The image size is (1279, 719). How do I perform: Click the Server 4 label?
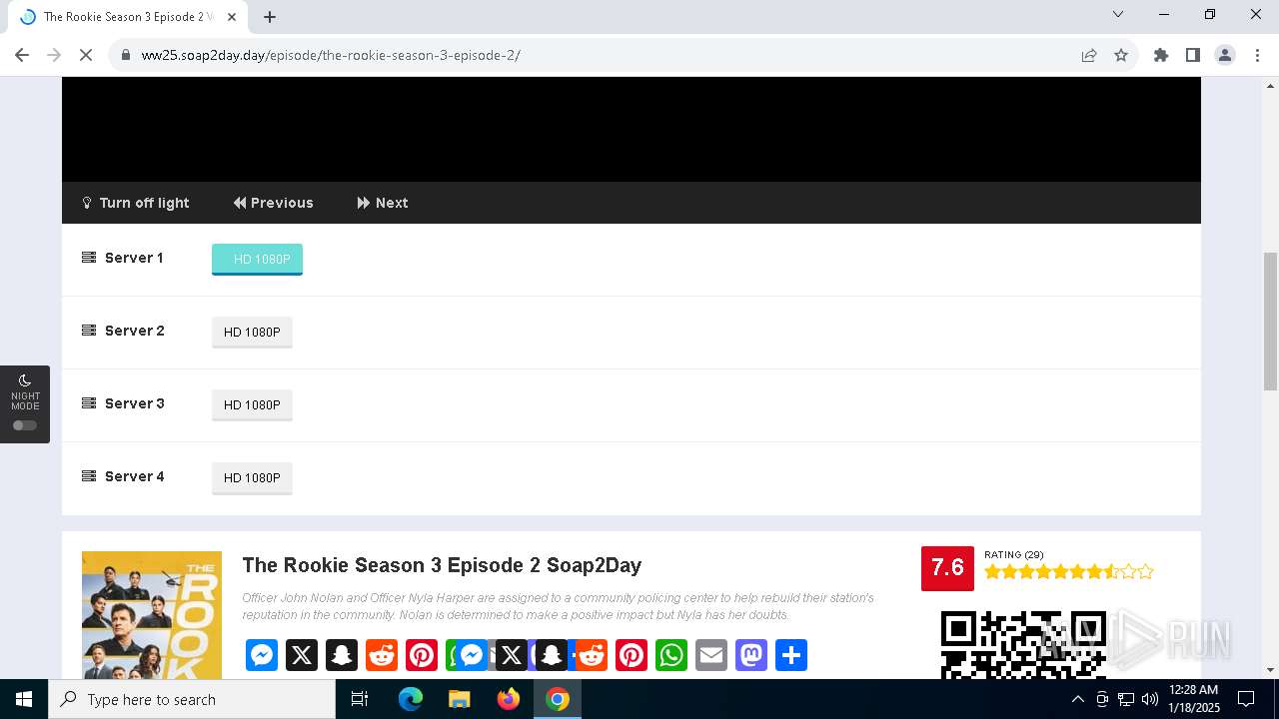134,476
